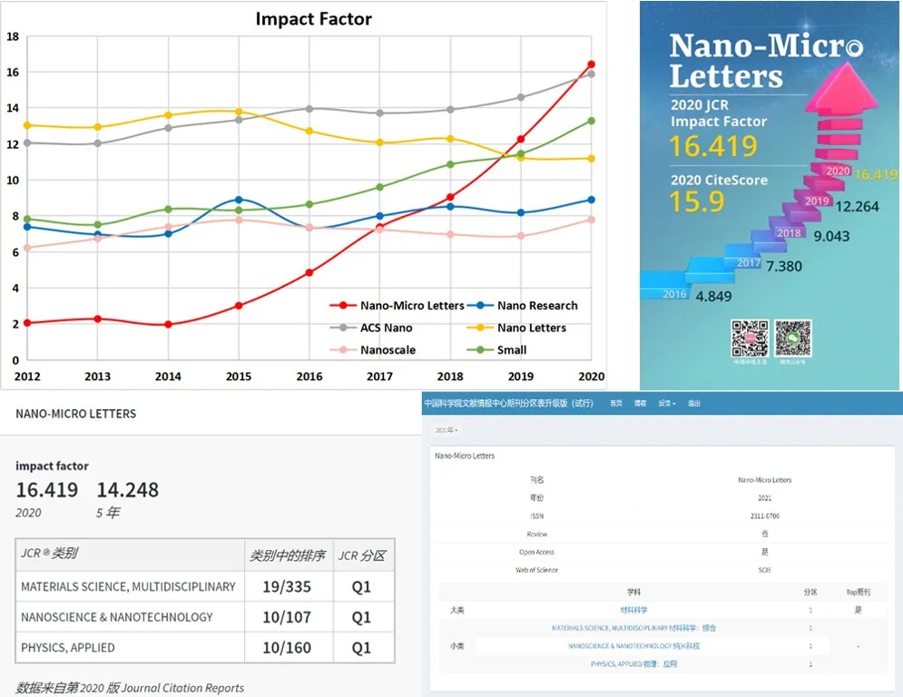The width and height of the screenshot is (903, 697).
Task: Click the PHYSICS, APPLIED row in JCR table
Action: [x=205, y=647]
